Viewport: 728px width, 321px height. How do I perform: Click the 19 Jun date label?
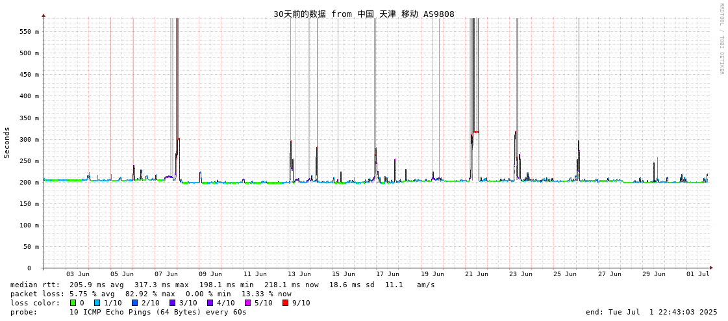433,274
